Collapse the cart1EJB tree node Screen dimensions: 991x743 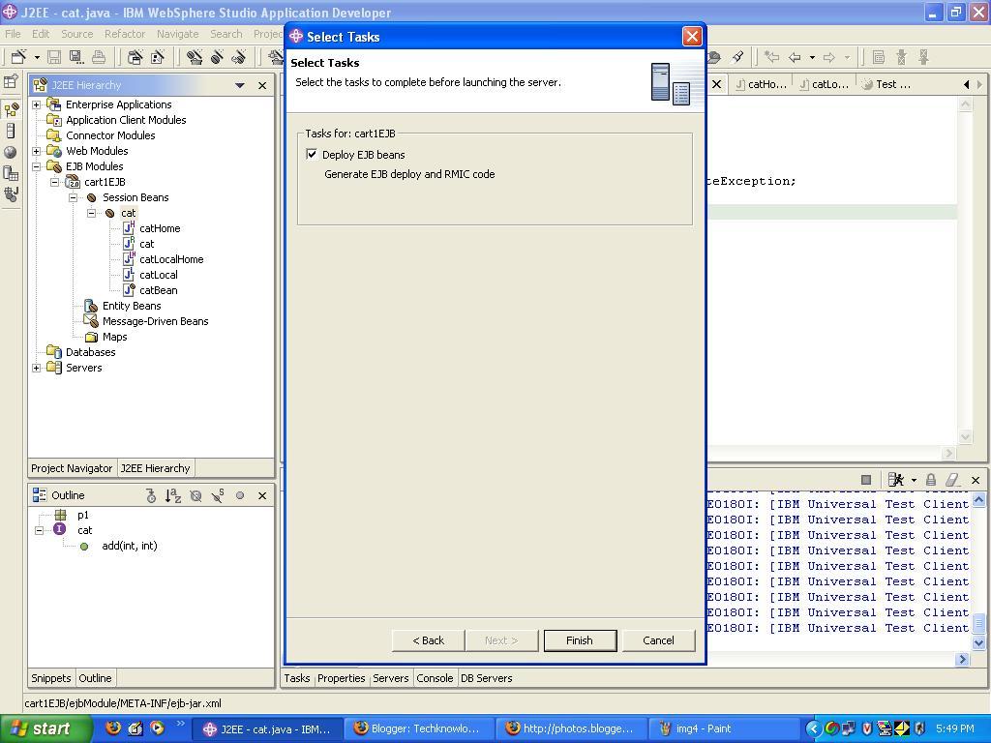[55, 182]
